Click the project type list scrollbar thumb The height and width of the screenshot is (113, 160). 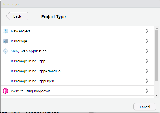pyautogui.click(x=156, y=56)
